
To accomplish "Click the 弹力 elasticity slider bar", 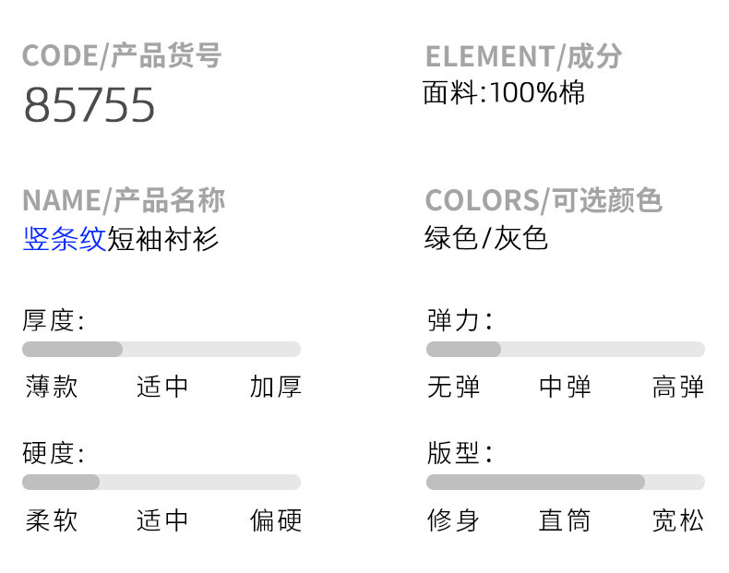I will click(x=565, y=349).
